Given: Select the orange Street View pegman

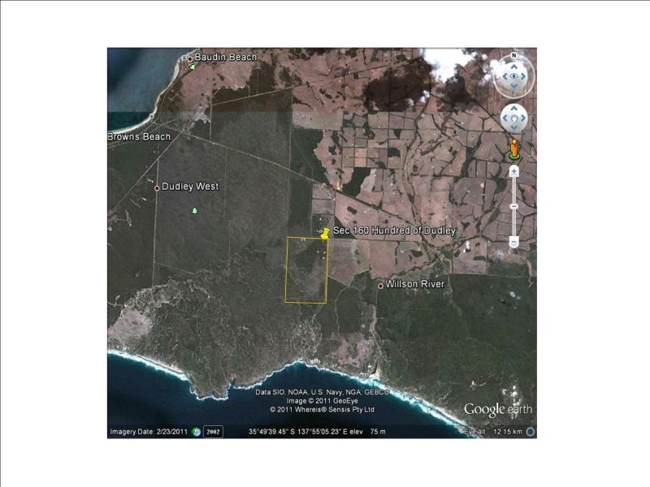Looking at the screenshot, I should click(513, 150).
